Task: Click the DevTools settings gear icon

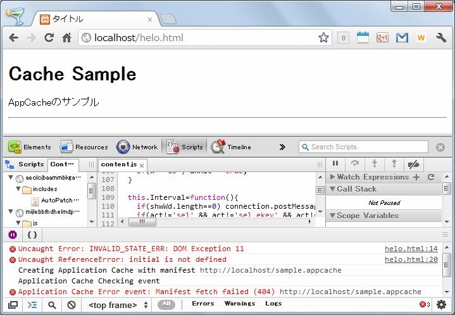Action: point(441,305)
